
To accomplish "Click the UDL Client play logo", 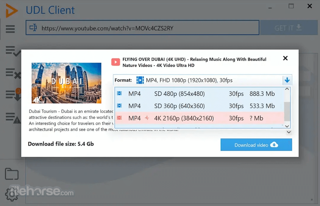I will (12, 10).
